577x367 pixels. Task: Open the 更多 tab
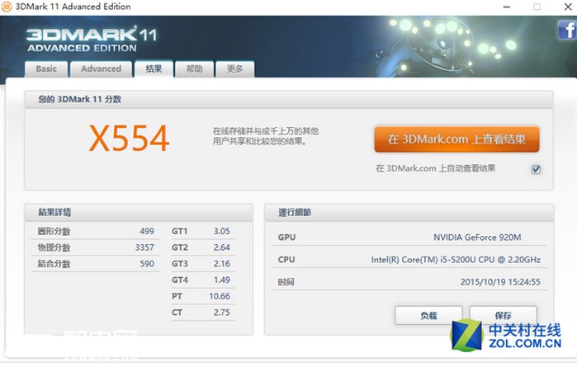point(234,69)
